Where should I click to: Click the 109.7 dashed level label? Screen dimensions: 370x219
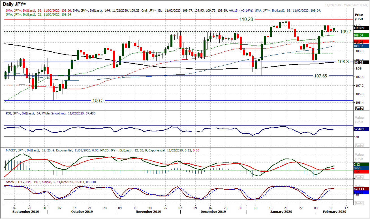point(345,32)
